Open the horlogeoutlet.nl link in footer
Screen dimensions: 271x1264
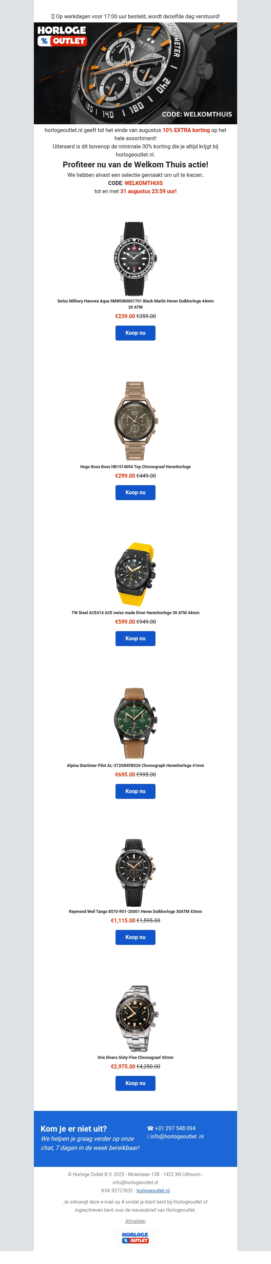(x=153, y=1190)
